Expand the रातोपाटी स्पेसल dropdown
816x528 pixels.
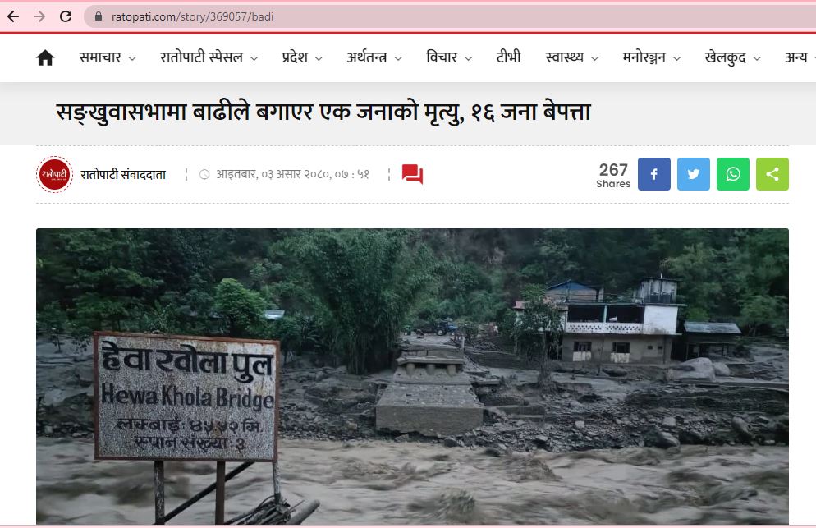coord(209,57)
